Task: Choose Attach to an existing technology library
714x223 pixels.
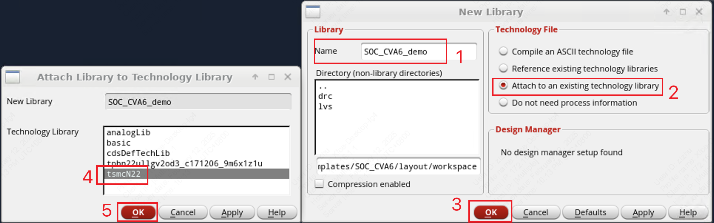Action: point(503,86)
